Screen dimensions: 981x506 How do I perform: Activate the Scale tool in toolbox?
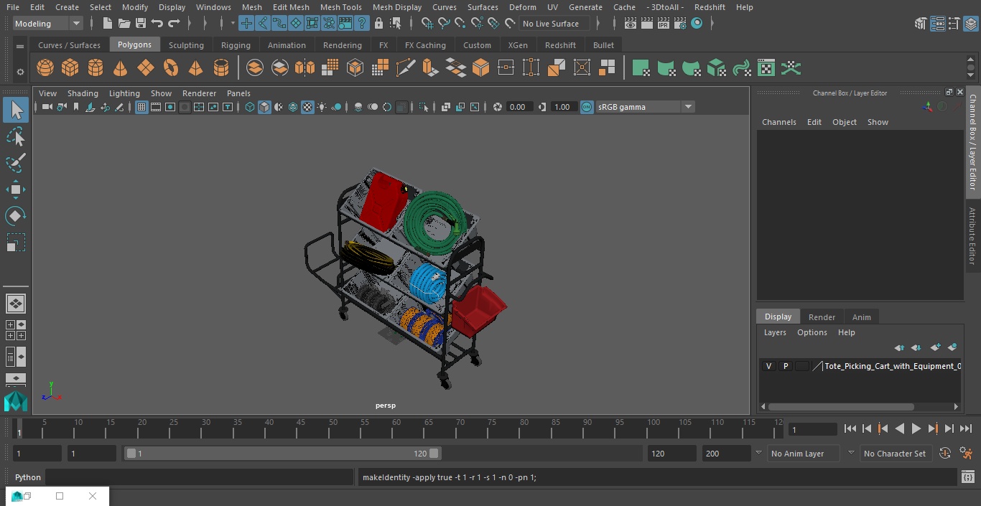point(16,243)
